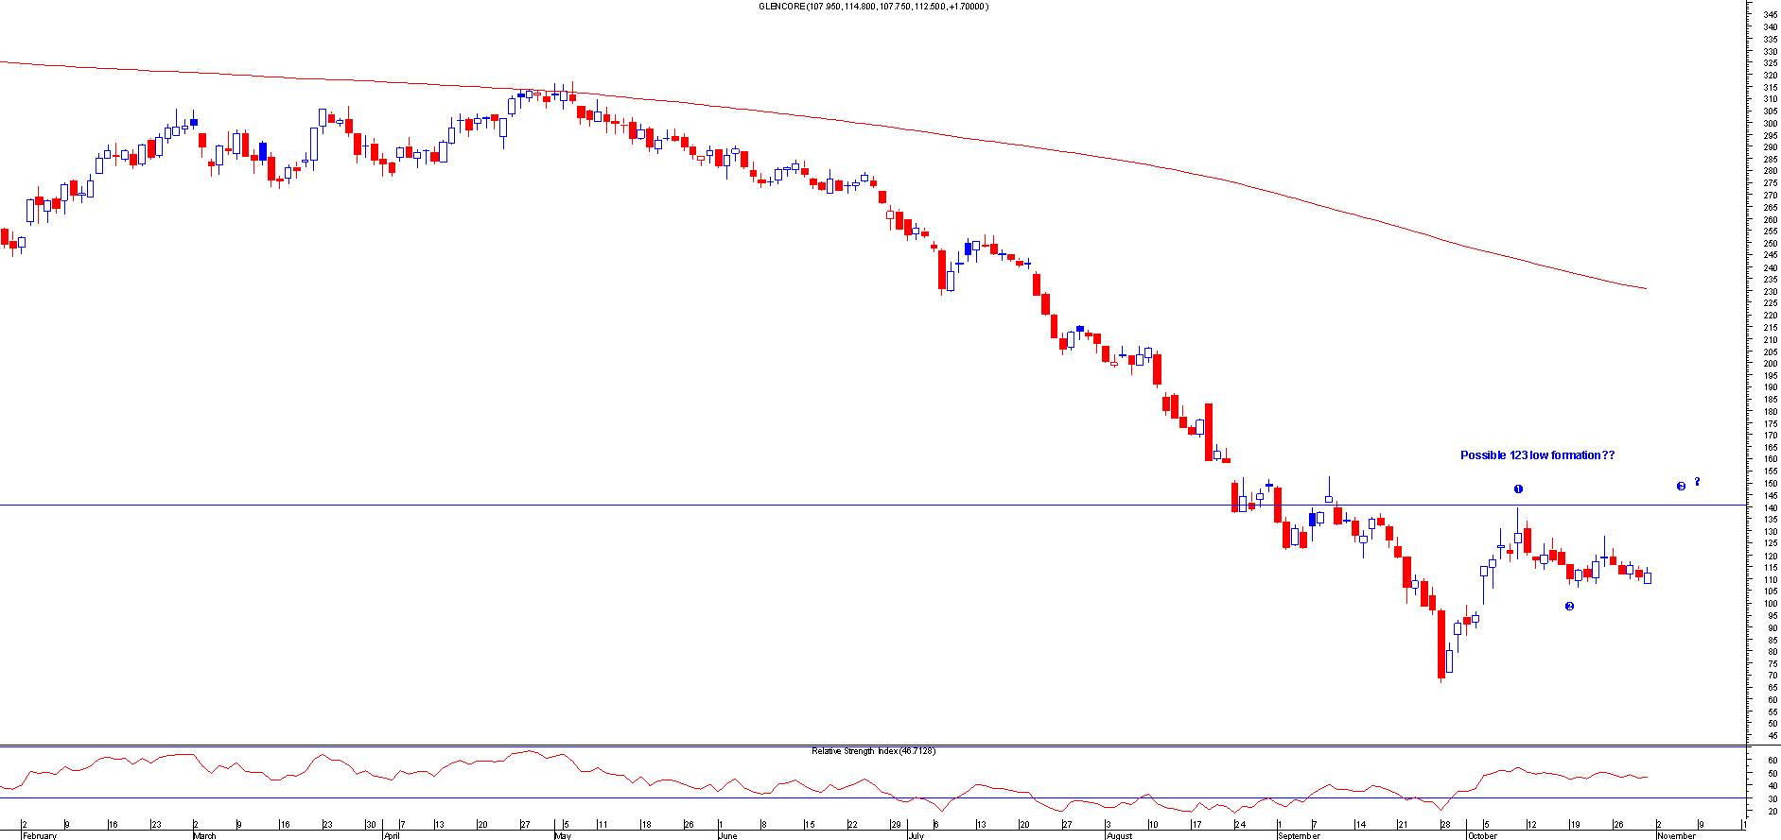This screenshot has height=840, width=1781.
Task: Click the September label on date axis
Action: click(1299, 835)
